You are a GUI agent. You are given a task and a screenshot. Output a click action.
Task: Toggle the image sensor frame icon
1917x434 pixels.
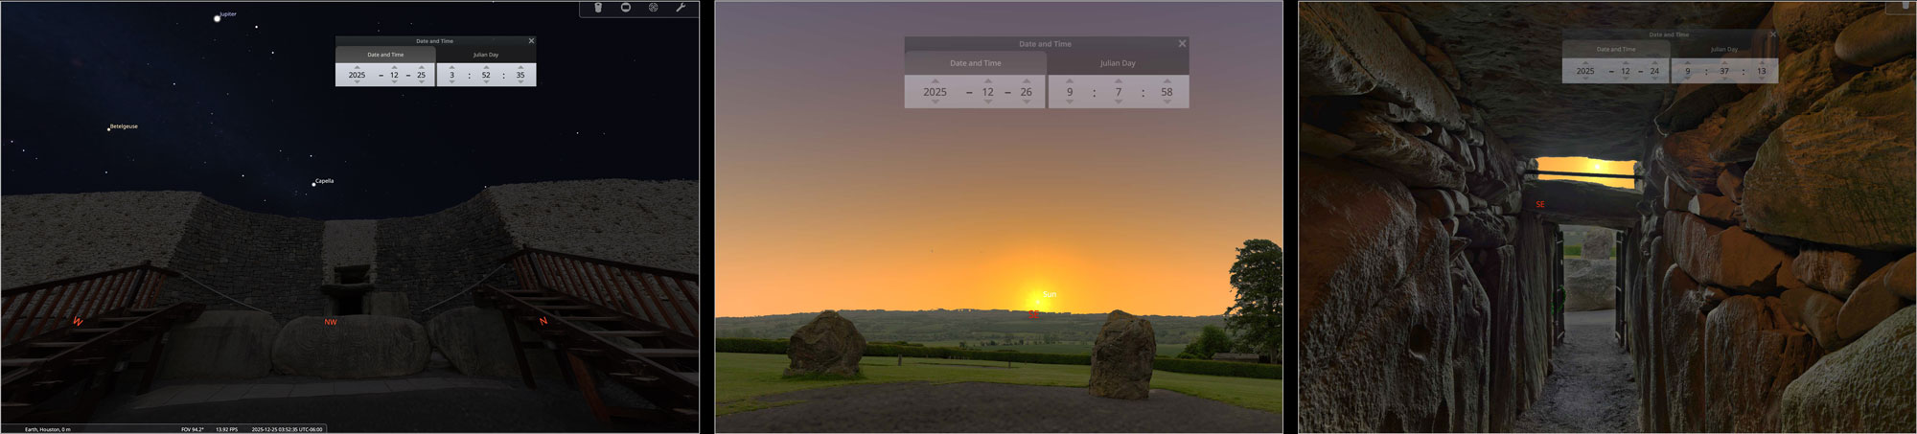point(626,8)
